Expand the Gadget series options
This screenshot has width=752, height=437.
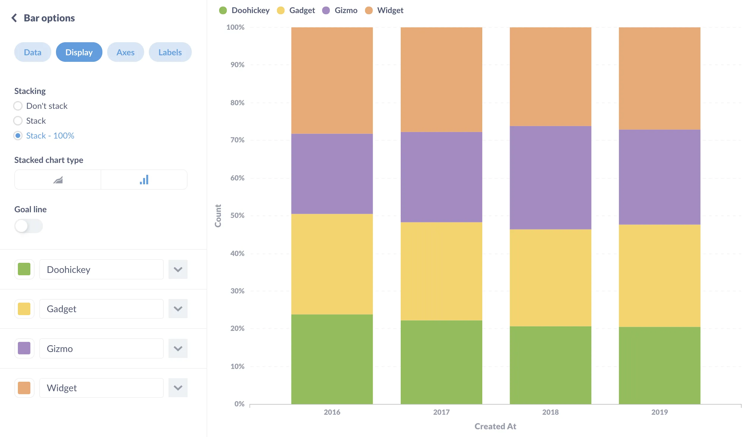[x=178, y=309]
